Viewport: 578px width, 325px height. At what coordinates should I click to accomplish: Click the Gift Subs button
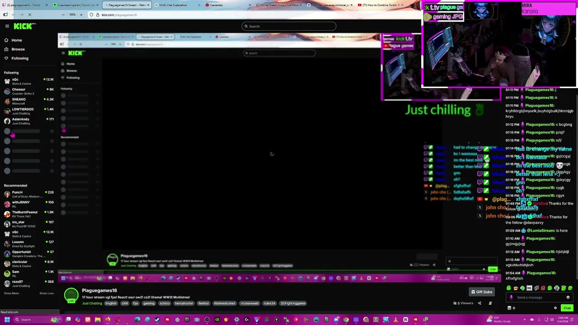tap(482, 292)
